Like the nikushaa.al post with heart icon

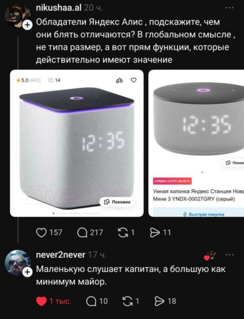click(x=41, y=232)
